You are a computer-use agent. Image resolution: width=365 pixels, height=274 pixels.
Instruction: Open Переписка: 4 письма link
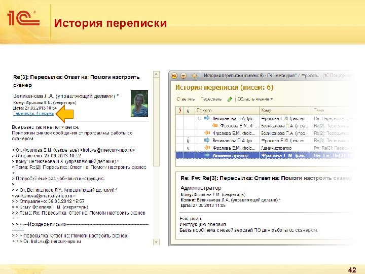[33, 114]
